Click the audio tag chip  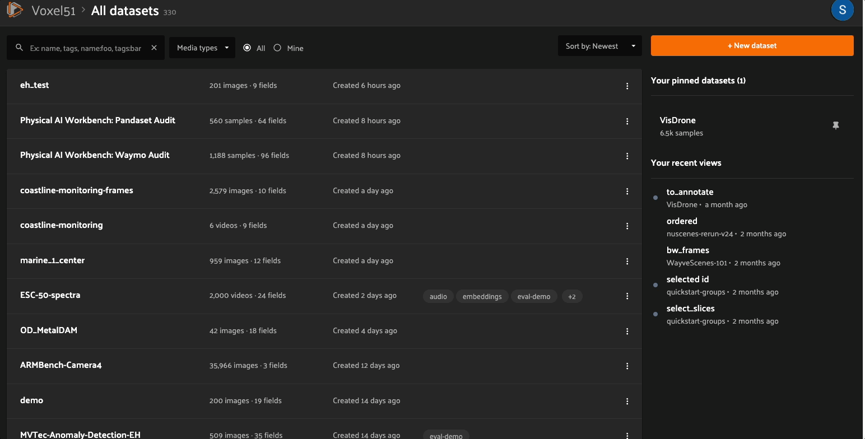pos(438,297)
